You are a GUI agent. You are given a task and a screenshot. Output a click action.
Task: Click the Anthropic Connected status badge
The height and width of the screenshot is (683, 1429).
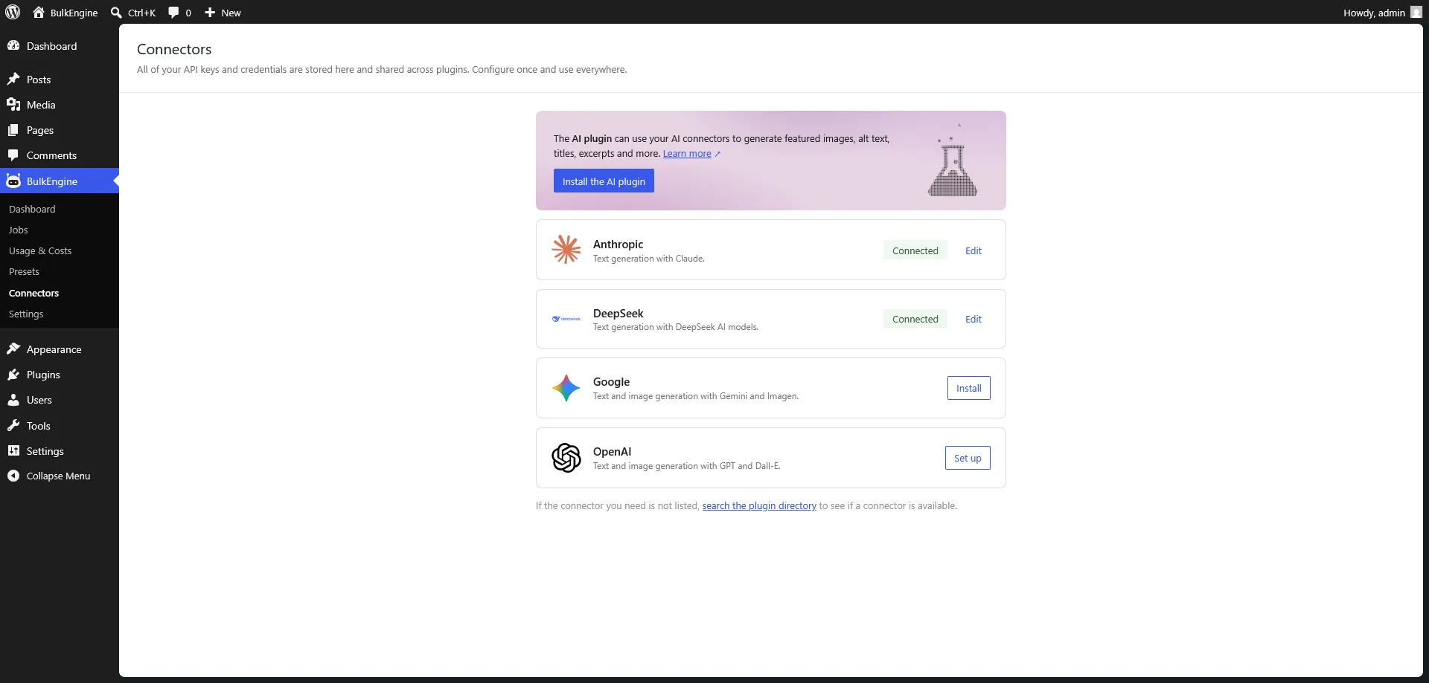point(915,250)
